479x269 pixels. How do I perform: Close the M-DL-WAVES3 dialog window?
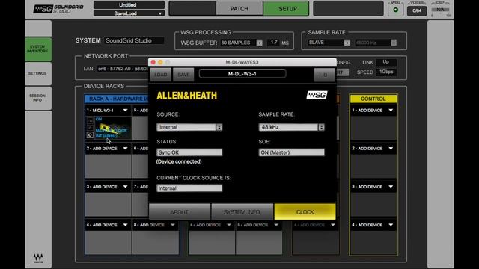click(x=153, y=62)
